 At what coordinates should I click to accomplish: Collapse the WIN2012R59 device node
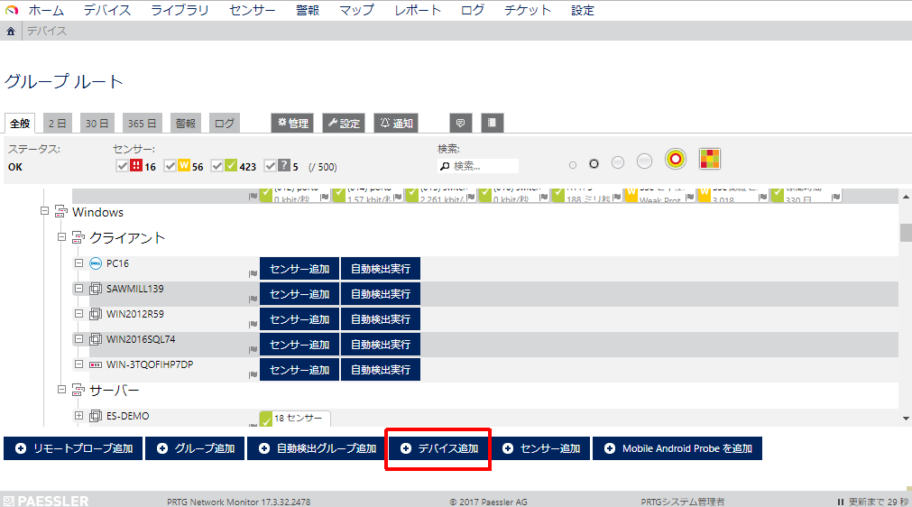click(x=78, y=313)
